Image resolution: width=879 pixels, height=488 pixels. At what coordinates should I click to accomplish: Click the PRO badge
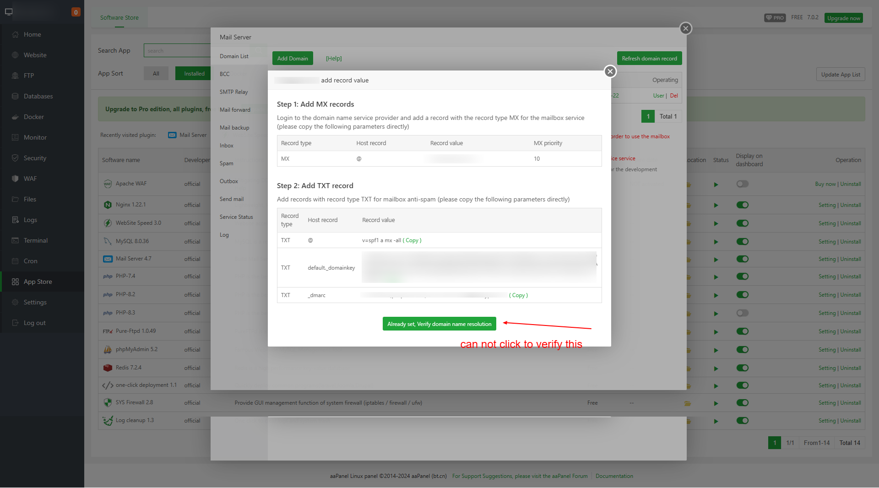click(775, 18)
